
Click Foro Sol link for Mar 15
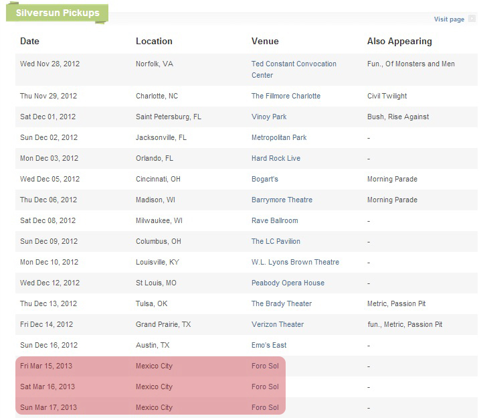(x=265, y=366)
